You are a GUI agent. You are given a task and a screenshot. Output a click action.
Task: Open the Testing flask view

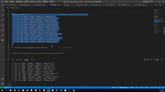(2, 35)
